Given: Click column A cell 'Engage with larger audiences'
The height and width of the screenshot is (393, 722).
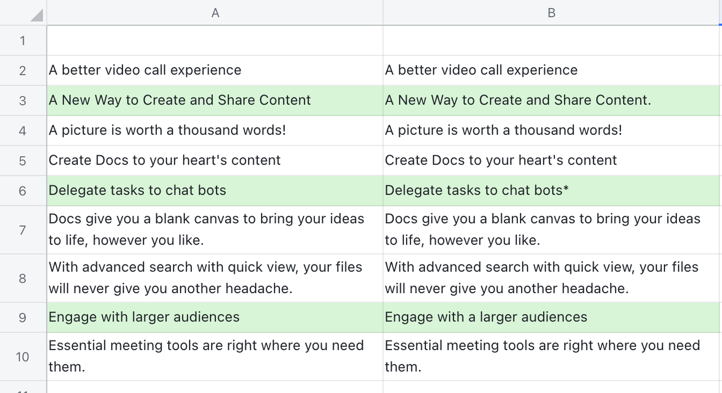Looking at the screenshot, I should pyautogui.click(x=144, y=317).
